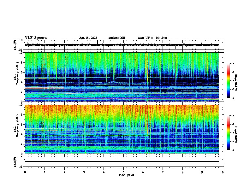
Task: Click inside the ch.1 spectrogram panel
Action: click(122, 77)
